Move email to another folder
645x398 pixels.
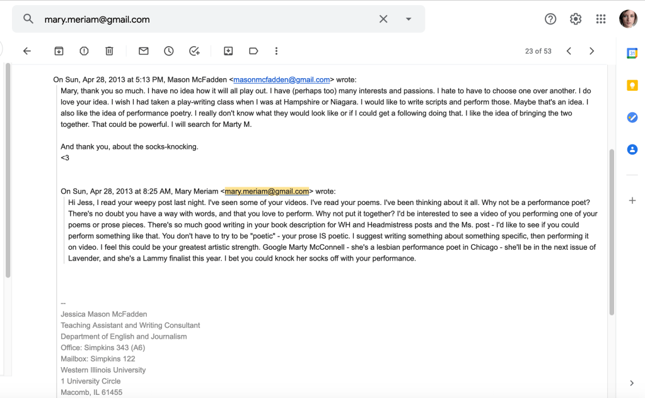coord(228,51)
